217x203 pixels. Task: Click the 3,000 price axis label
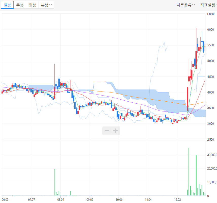click(210, 124)
